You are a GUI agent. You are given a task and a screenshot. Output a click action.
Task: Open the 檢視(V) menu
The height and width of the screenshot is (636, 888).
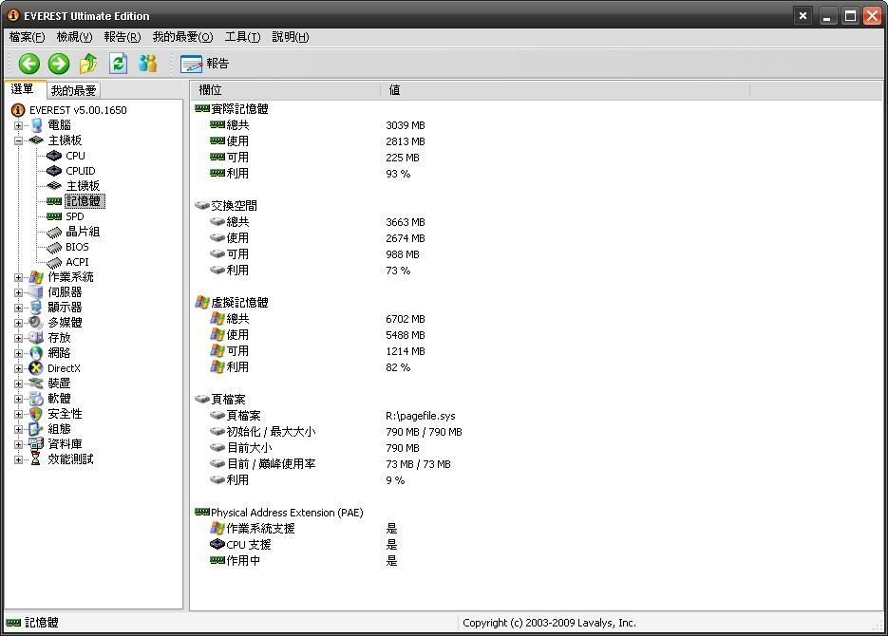point(74,37)
